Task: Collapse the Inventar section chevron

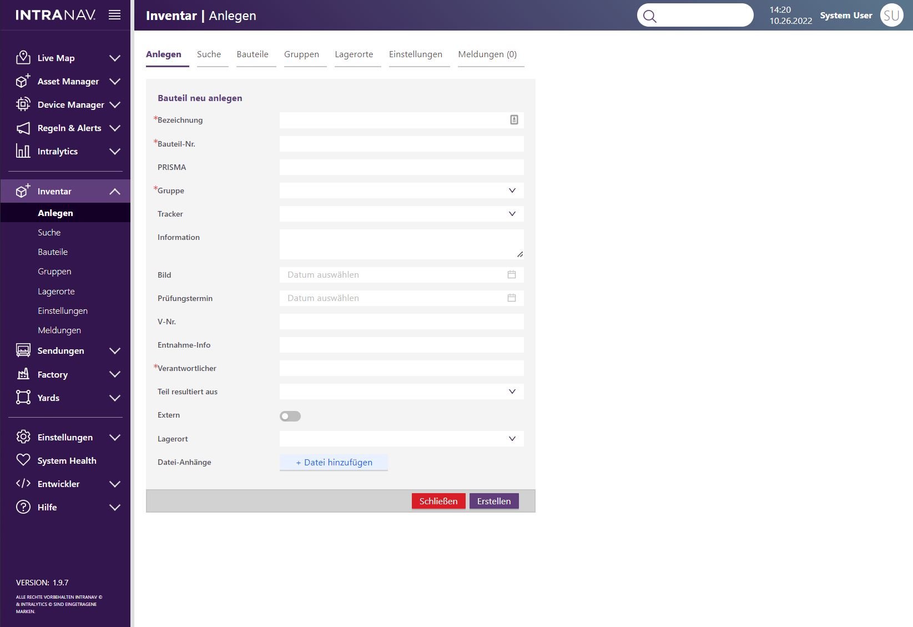Action: 115,191
